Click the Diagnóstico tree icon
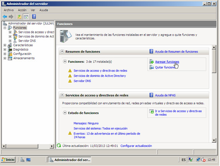The image size is (220, 166). point(10,50)
